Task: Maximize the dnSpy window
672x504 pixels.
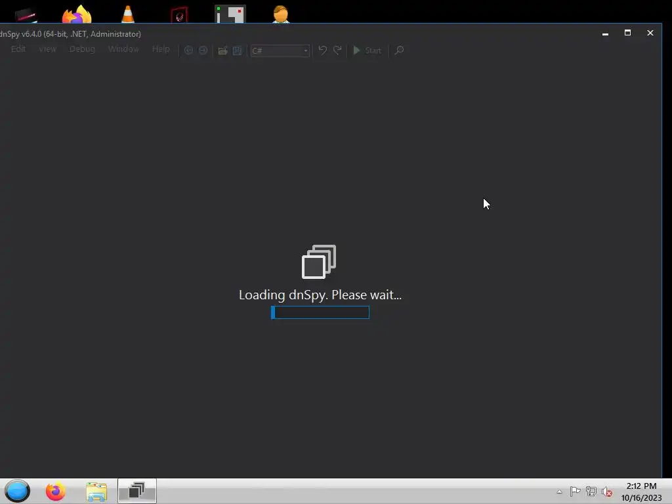Action: click(x=628, y=33)
